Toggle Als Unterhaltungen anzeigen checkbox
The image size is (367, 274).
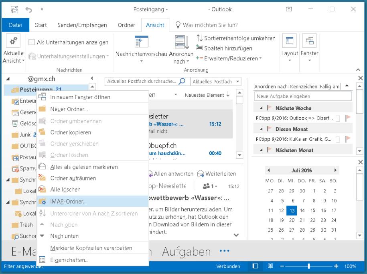click(32, 42)
